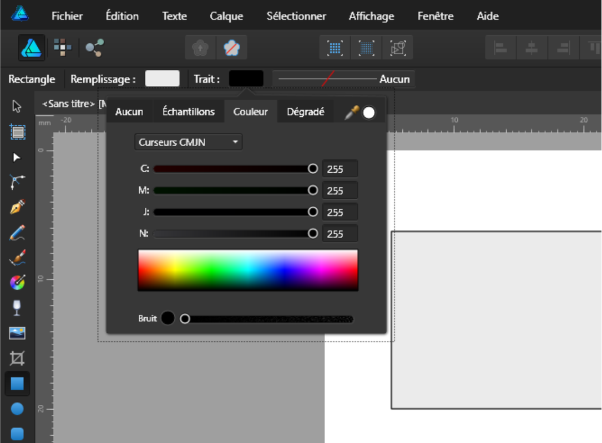Toggle the first grid snapping icon
Viewport: 602px width, 443px height.
pos(335,48)
